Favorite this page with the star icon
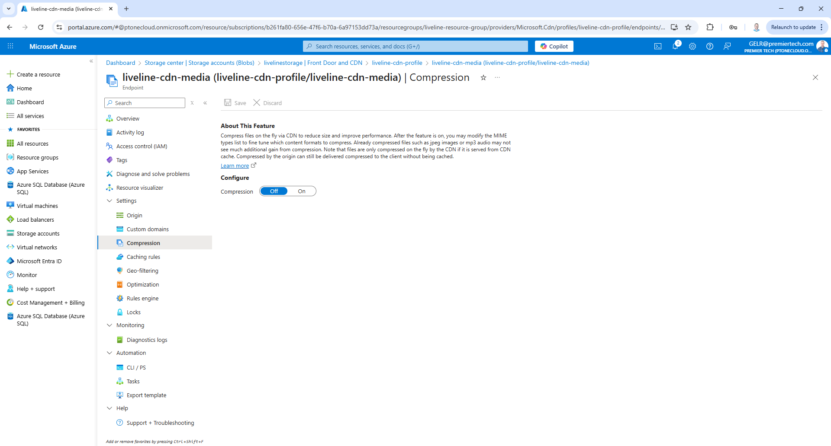The width and height of the screenshot is (831, 446). point(483,78)
